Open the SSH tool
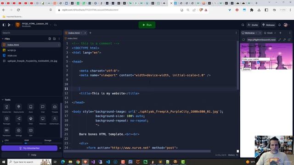 (31, 132)
